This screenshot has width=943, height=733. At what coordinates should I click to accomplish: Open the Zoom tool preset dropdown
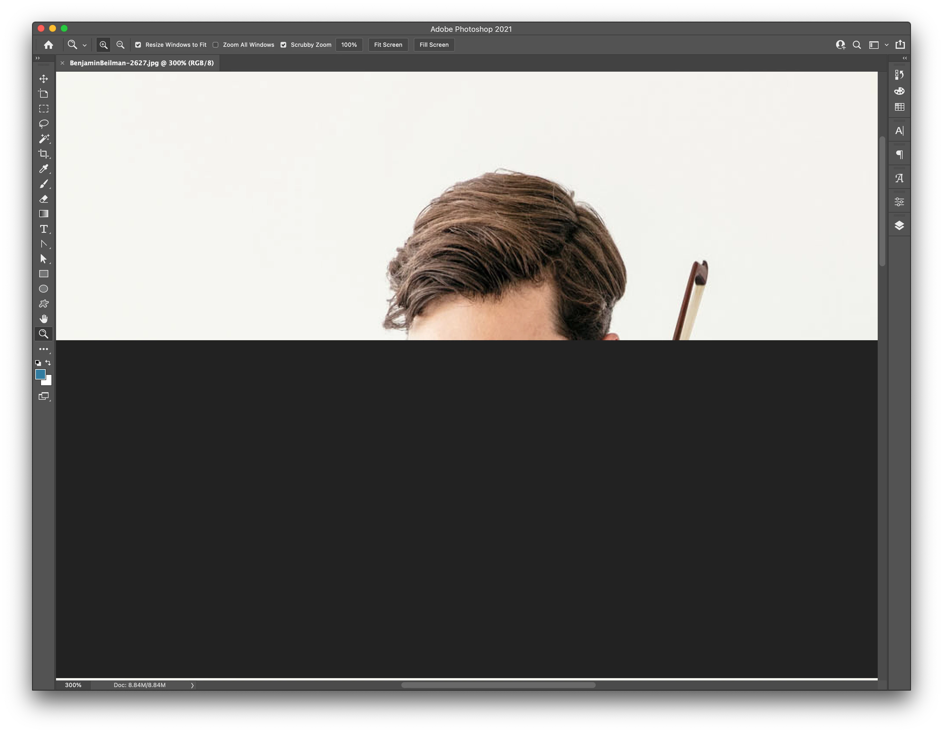tap(84, 45)
